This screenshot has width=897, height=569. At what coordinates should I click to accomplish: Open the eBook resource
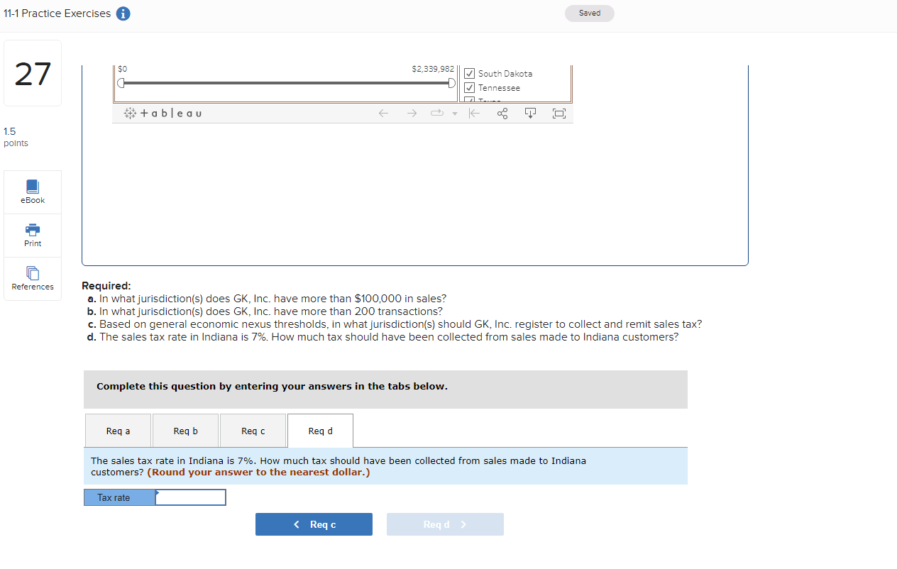coord(33,192)
